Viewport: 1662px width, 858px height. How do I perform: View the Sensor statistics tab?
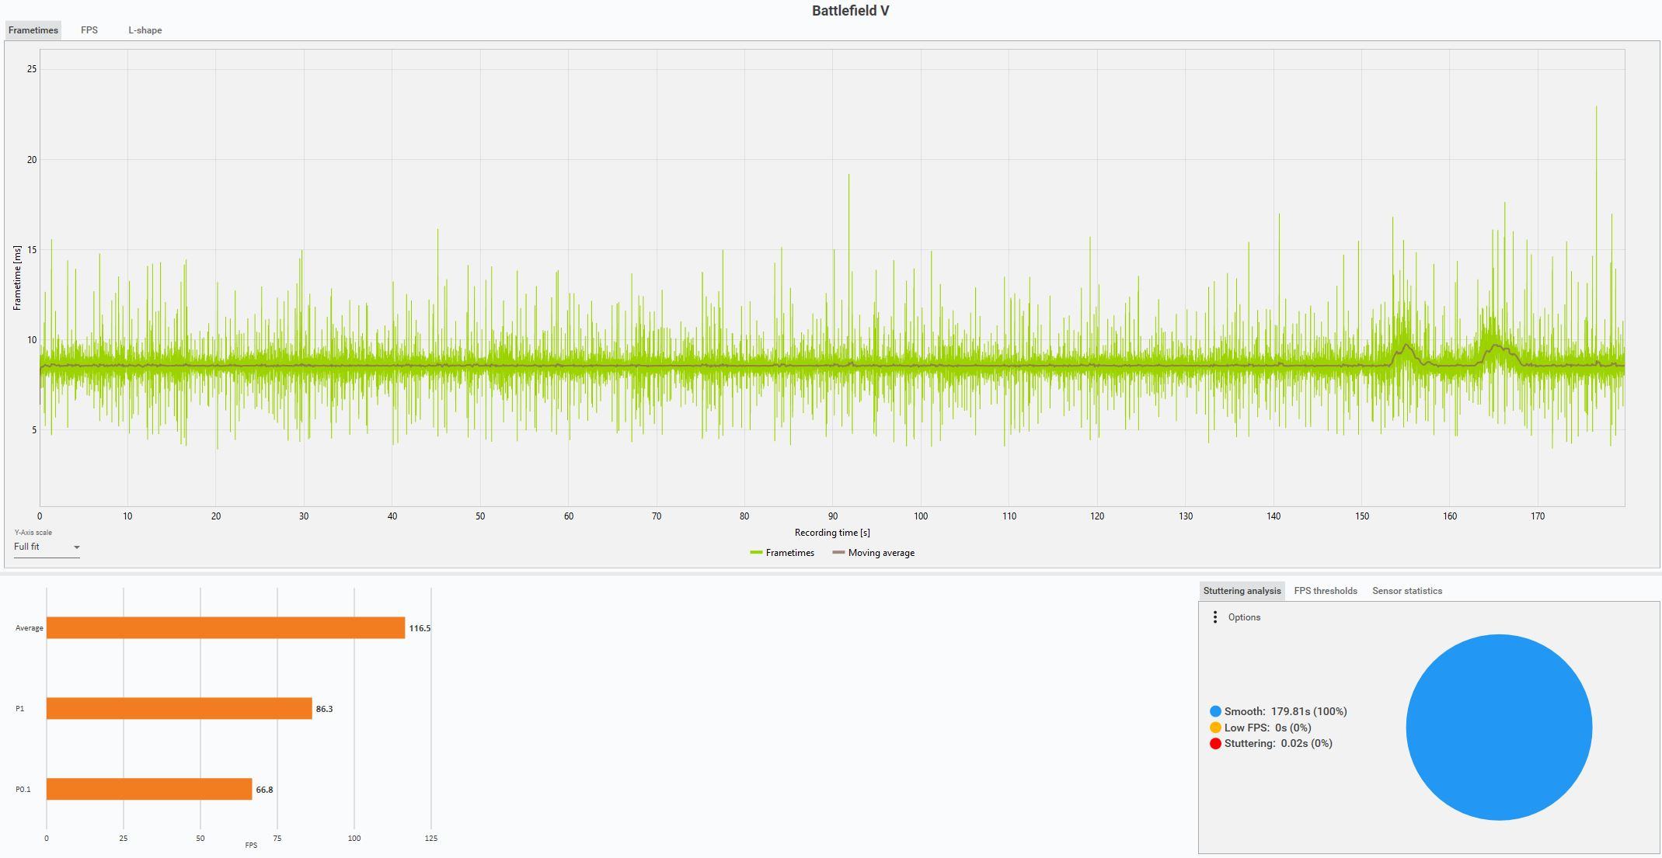coord(1407,591)
